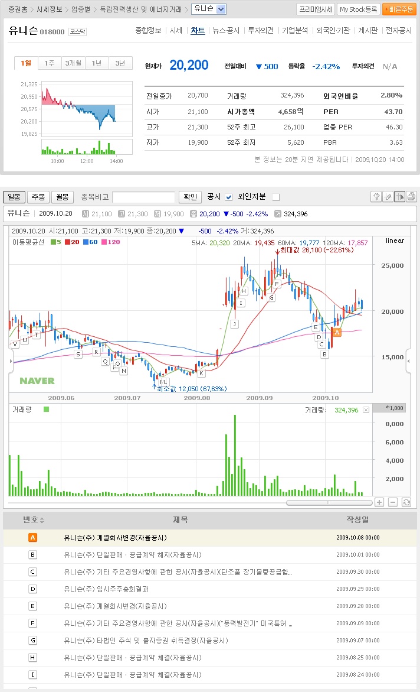The height and width of the screenshot is (692, 420).
Task: Zoom out chart with minus icon
Action: coord(393,502)
